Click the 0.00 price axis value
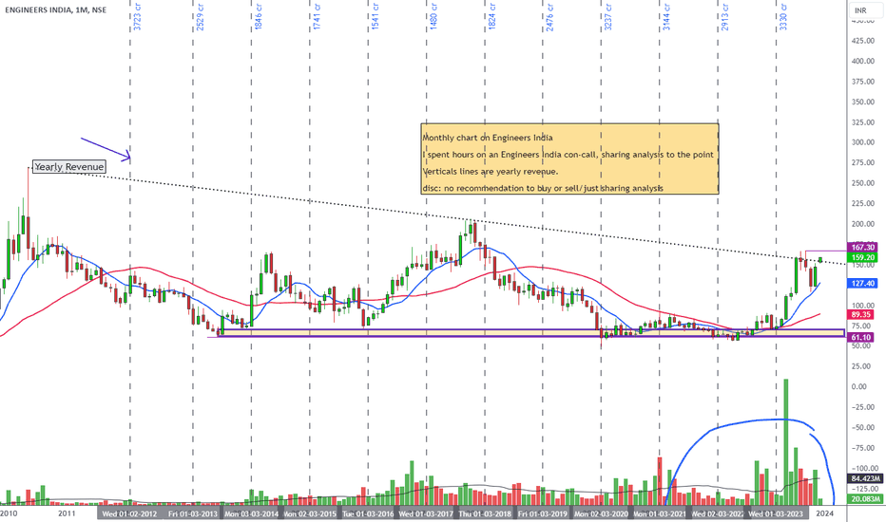Image resolution: width=886 pixels, height=522 pixels. click(858, 386)
